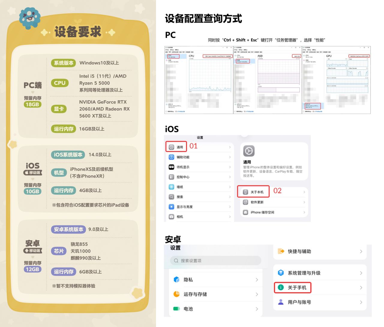Open the 关于本机 label in iOS settings

click(257, 192)
